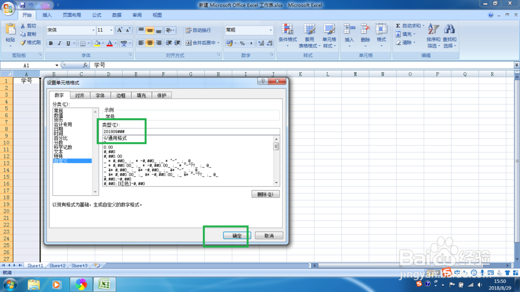Click Merge and Center (合并后居中)
Image resolution: width=520 pixels, height=292 pixels.
point(201,43)
